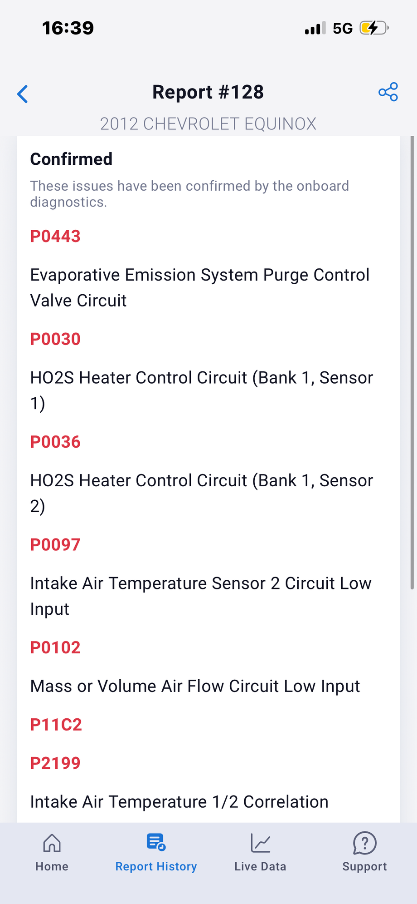Open the Report History icon
This screenshot has width=417, height=904.
[x=156, y=842]
